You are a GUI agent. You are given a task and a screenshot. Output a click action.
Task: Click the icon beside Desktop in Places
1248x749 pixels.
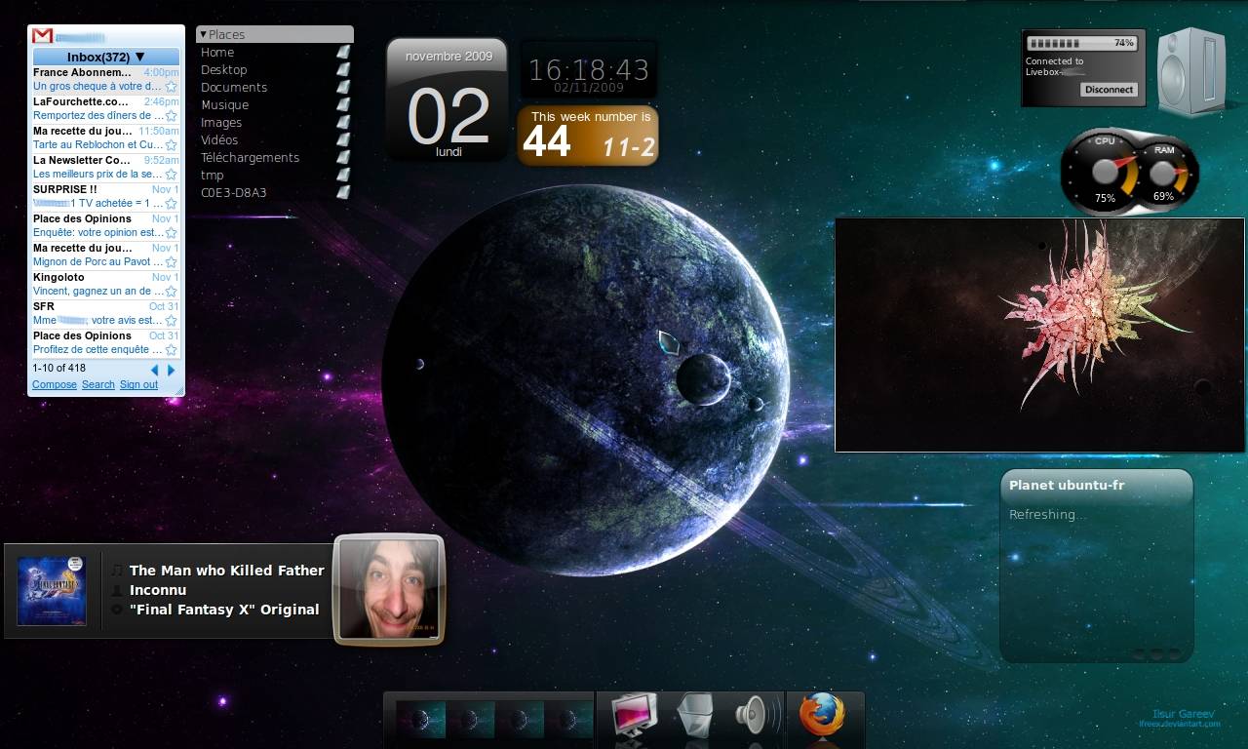click(x=343, y=69)
